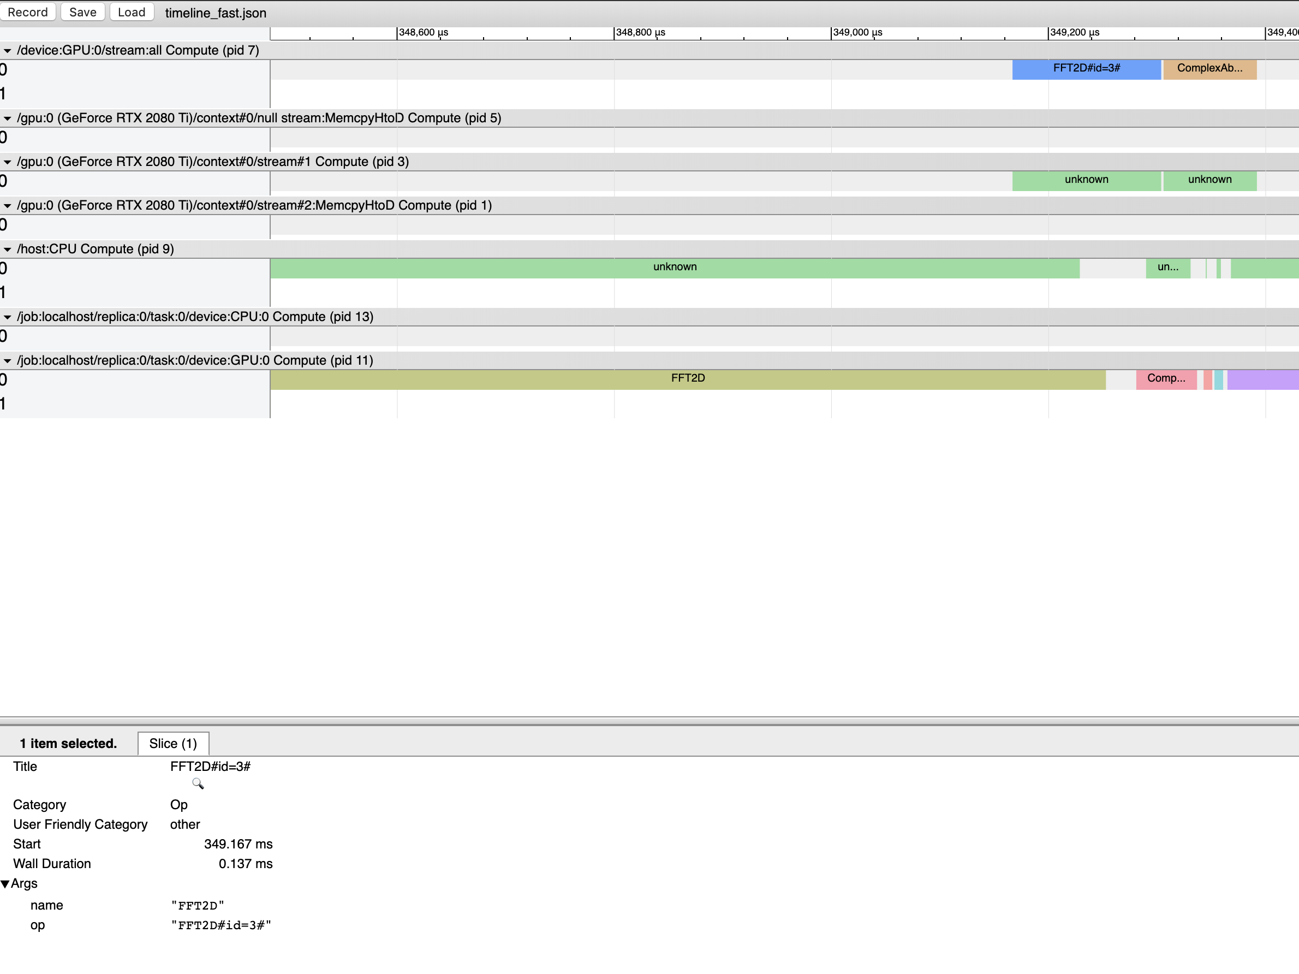Collapse the stream#1 Compute process row
Viewport: 1299px width, 974px height.
pyautogui.click(x=8, y=162)
